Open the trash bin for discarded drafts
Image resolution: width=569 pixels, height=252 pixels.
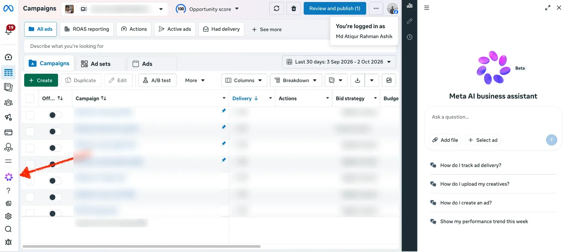pyautogui.click(x=293, y=8)
